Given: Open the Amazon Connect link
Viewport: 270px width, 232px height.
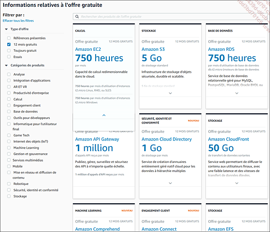Looking at the screenshot, I should pos(159,229).
